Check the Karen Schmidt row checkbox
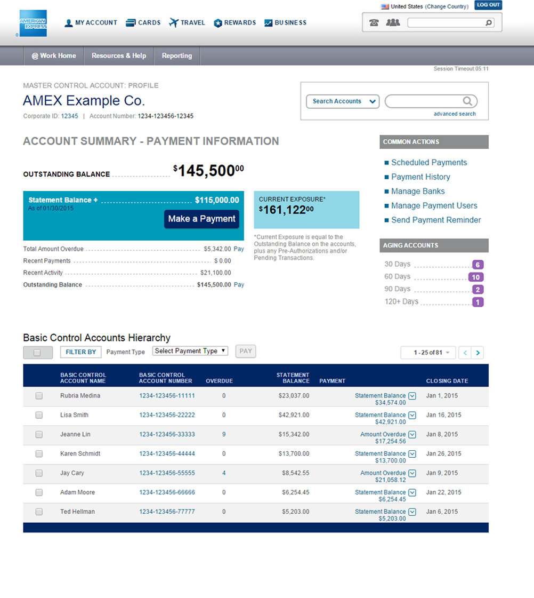Image resolution: width=534 pixels, height=598 pixels. 39,454
